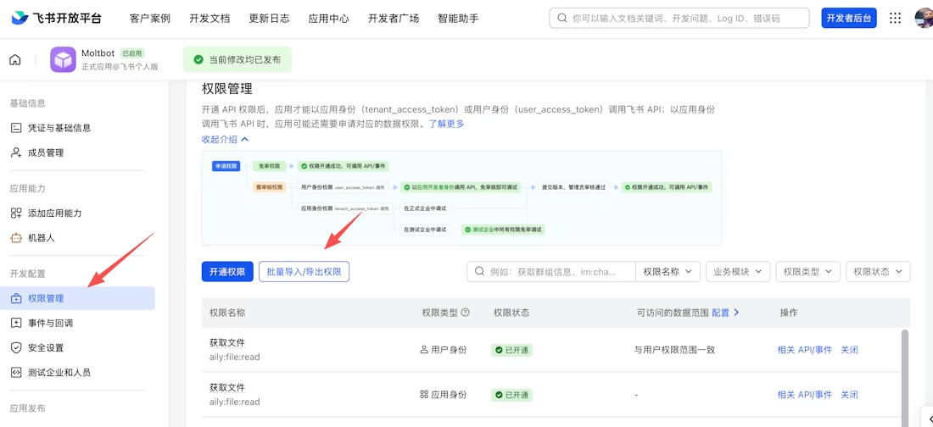Click the permissions list vertical scrollbar
Image resolution: width=933 pixels, height=427 pixels.
(904, 373)
